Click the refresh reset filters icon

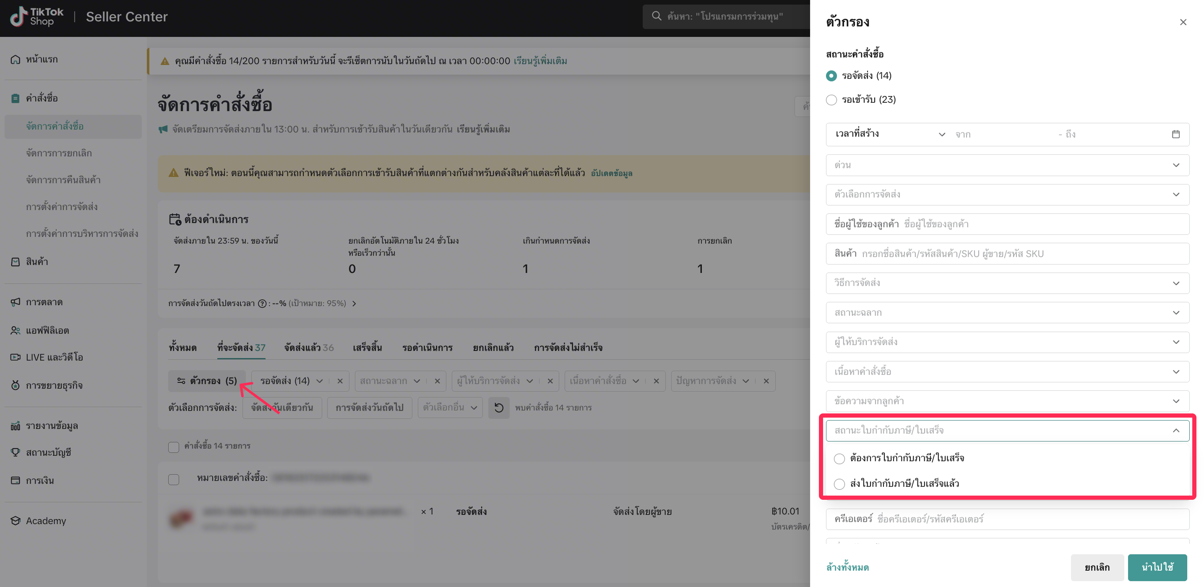click(499, 408)
